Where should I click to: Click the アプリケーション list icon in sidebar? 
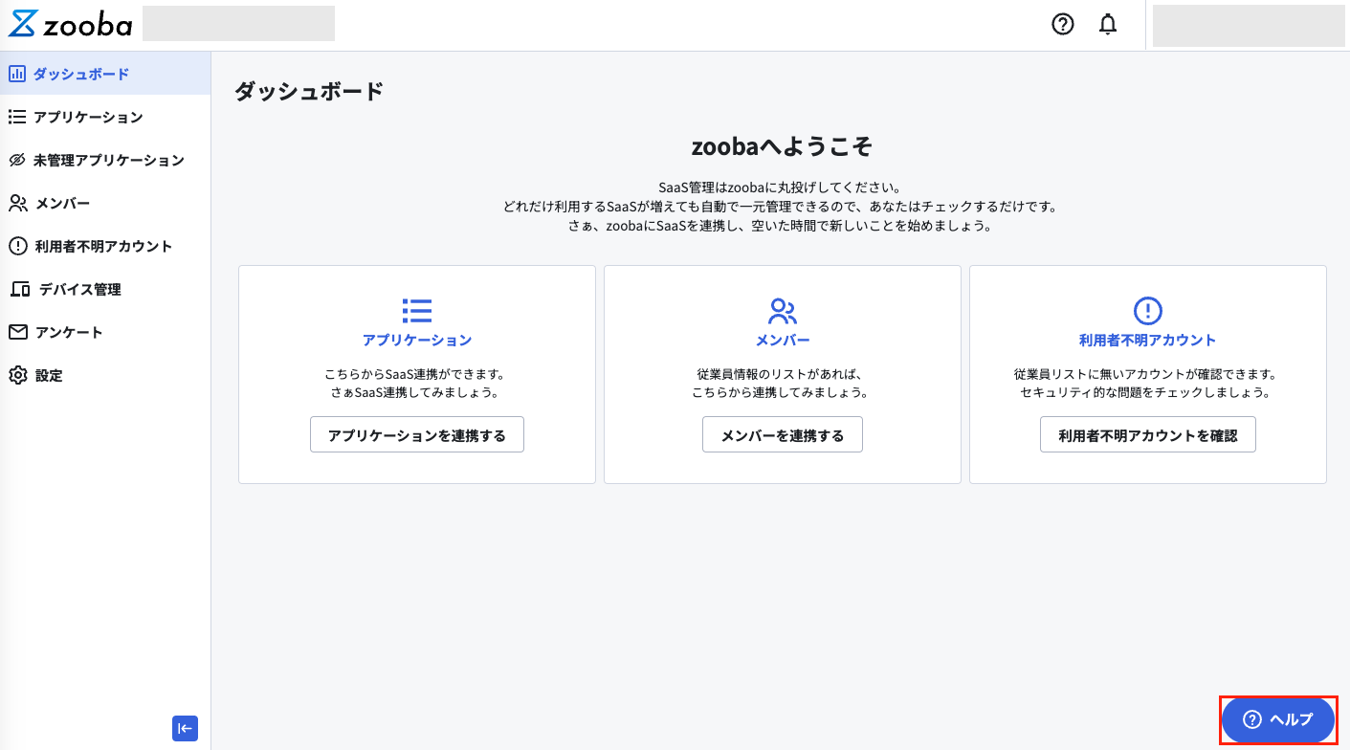pyautogui.click(x=17, y=117)
